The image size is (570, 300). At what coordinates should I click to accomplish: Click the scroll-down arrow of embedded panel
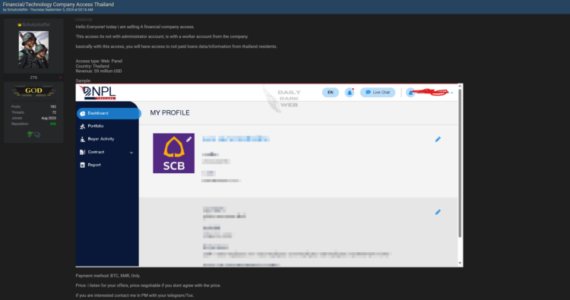[x=460, y=264]
